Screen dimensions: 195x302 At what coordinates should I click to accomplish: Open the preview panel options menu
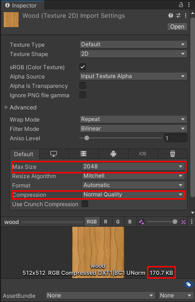pyautogui.click(x=192, y=222)
